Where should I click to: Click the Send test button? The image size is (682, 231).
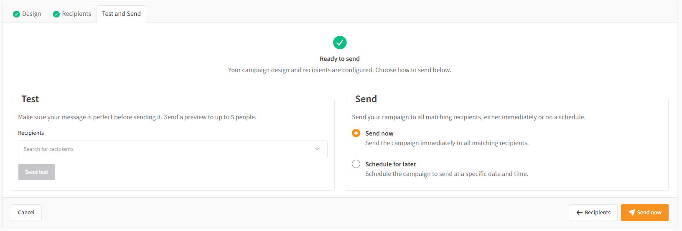[36, 172]
